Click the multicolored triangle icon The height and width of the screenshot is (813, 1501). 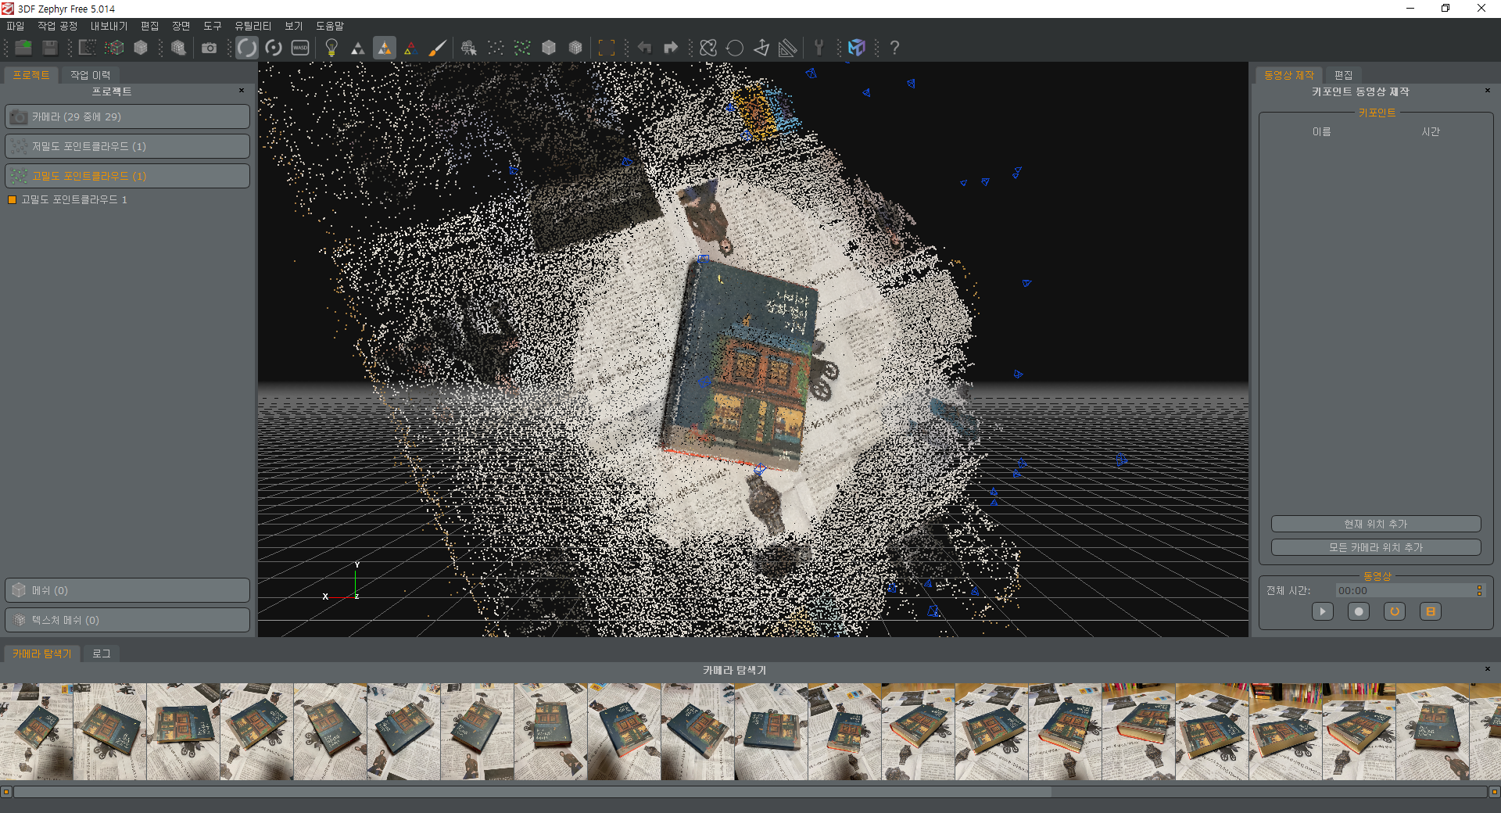tap(411, 48)
